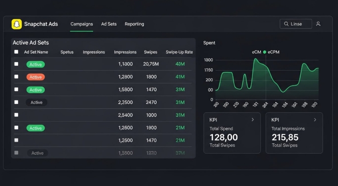Viewport: 338px width, 186px height.
Task: Click the magnifier icon in search box
Action: [x=285, y=24]
